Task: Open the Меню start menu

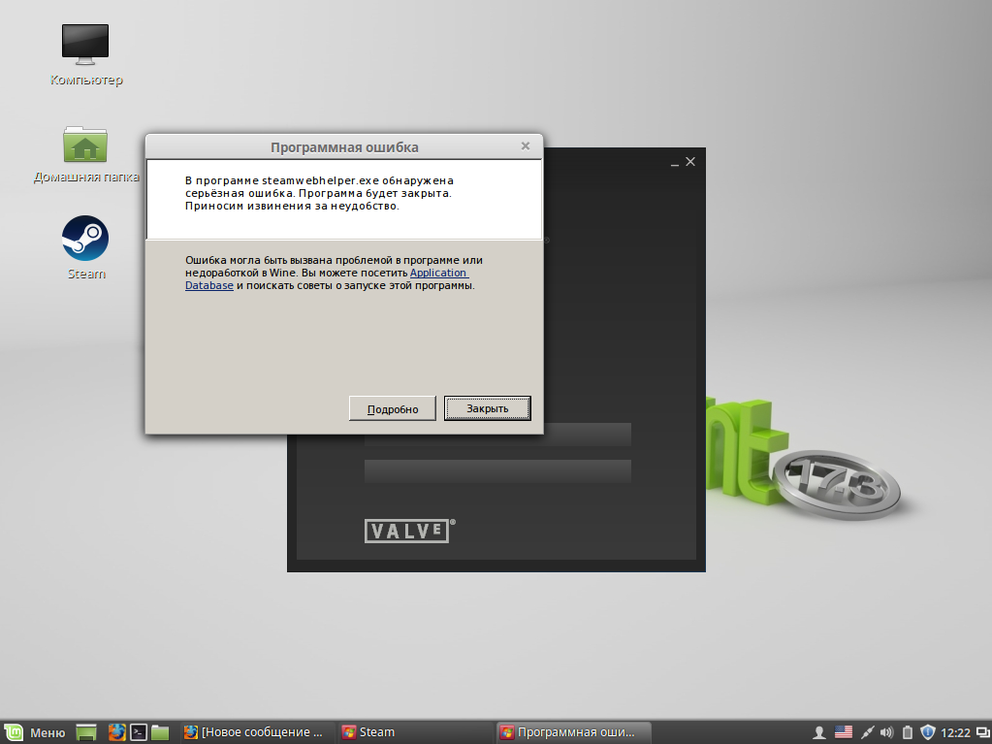Action: pos(36,731)
